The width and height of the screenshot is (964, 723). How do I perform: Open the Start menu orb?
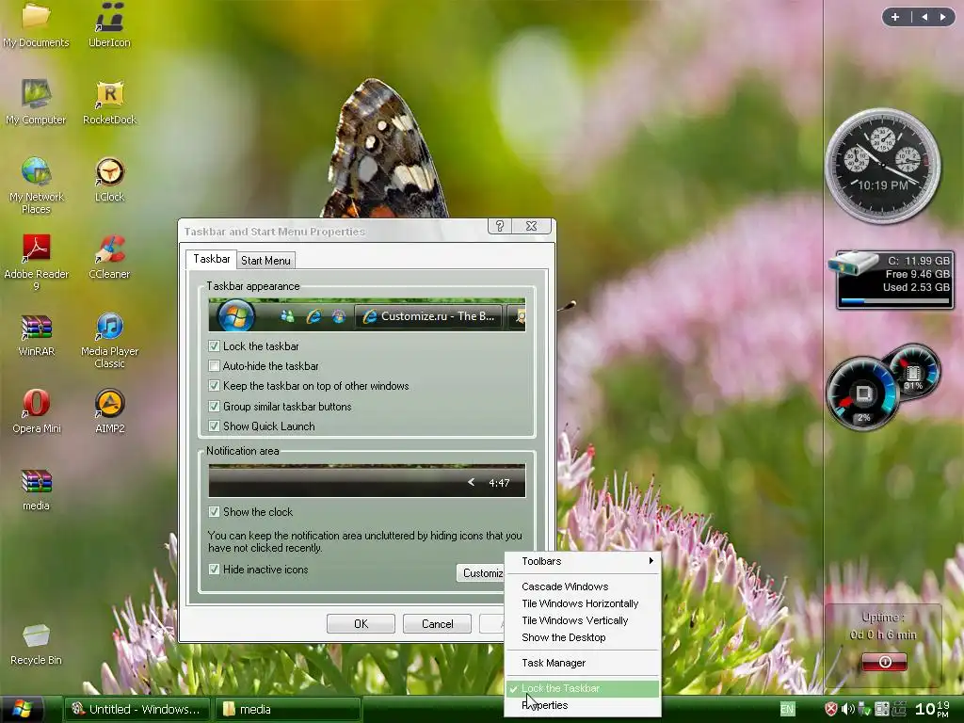coord(23,709)
